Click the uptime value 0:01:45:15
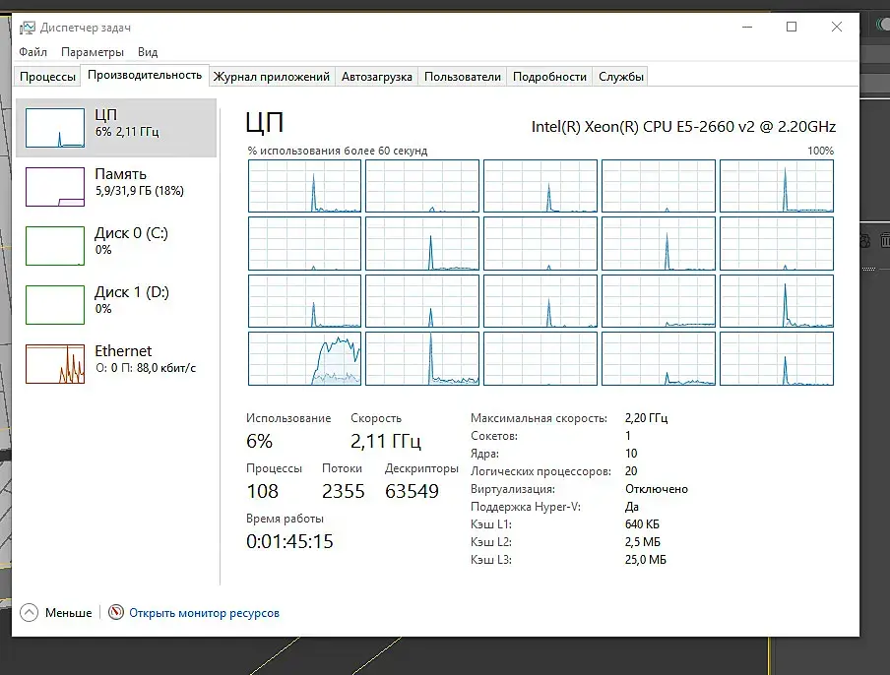 [289, 541]
